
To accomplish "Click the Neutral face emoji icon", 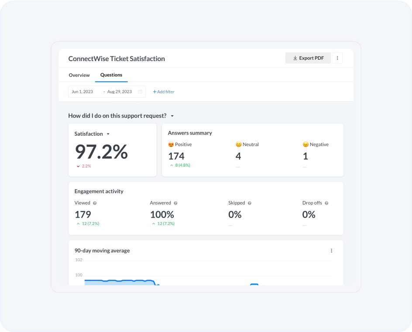I will (x=239, y=144).
